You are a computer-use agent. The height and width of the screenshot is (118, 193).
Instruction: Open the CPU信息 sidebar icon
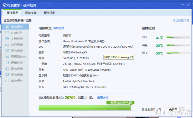pos(7,33)
